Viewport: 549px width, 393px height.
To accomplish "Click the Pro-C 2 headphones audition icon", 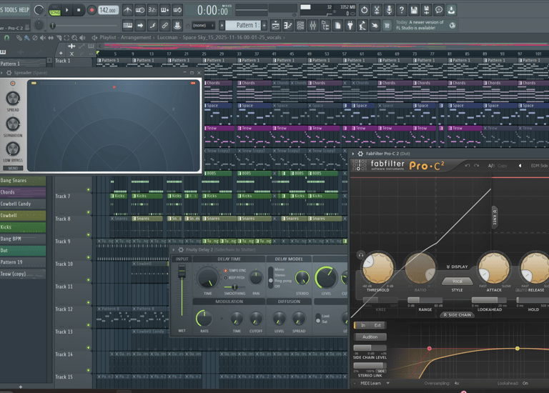I will (362, 255).
